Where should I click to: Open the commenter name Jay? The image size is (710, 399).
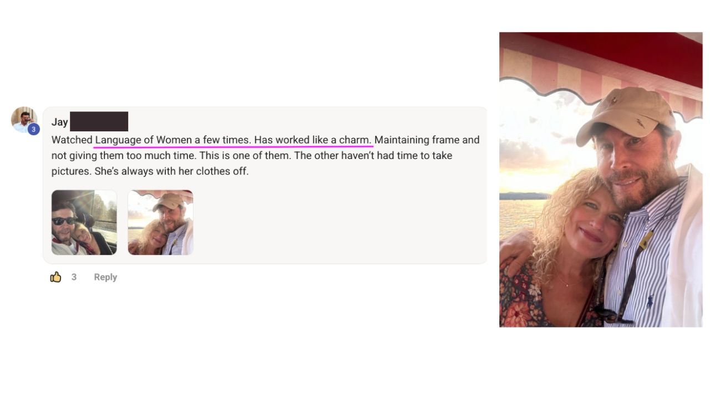[x=60, y=122]
